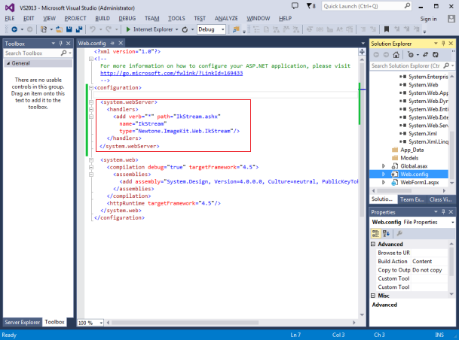
Task: Select the Copy to Output property value
Action: pos(430,270)
